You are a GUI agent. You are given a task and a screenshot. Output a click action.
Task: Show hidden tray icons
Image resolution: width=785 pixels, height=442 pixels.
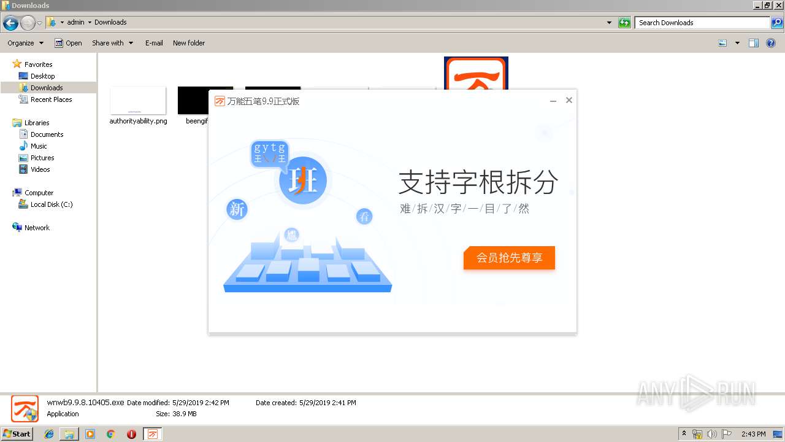pyautogui.click(x=684, y=434)
